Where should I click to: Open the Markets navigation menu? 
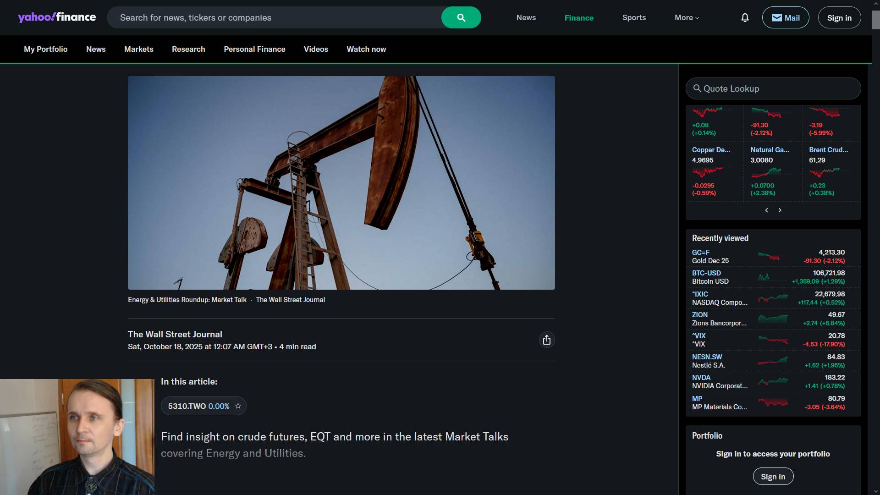point(138,49)
